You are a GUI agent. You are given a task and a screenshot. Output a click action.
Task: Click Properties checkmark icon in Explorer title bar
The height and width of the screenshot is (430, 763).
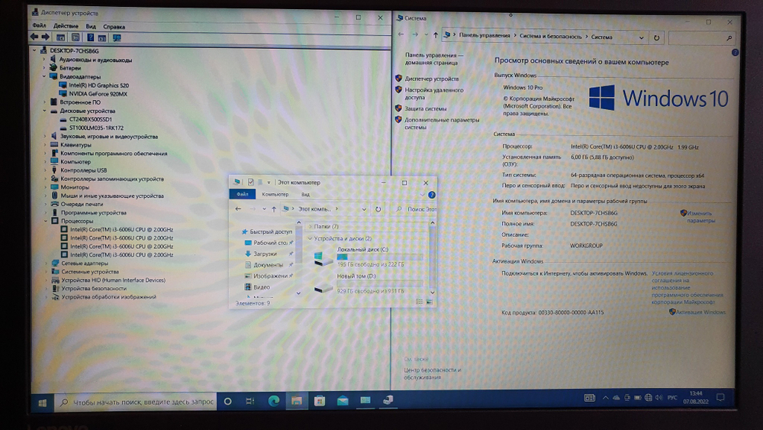point(250,182)
